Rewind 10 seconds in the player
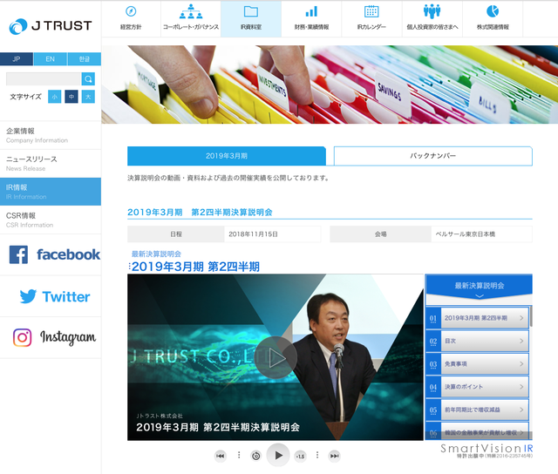The height and width of the screenshot is (474, 558). 255,456
